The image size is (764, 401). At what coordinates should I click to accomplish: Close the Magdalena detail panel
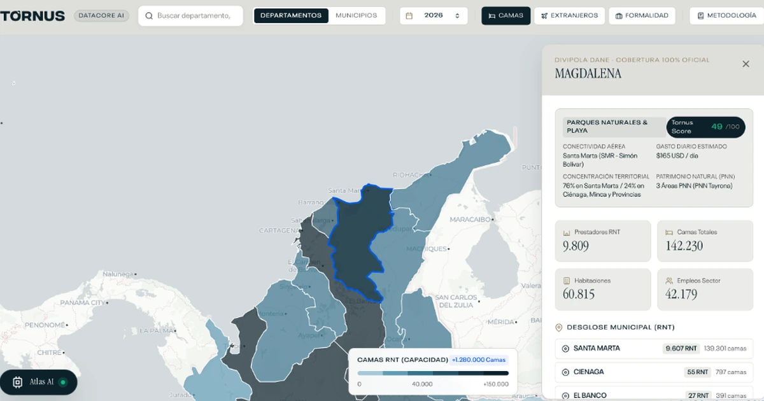(746, 64)
